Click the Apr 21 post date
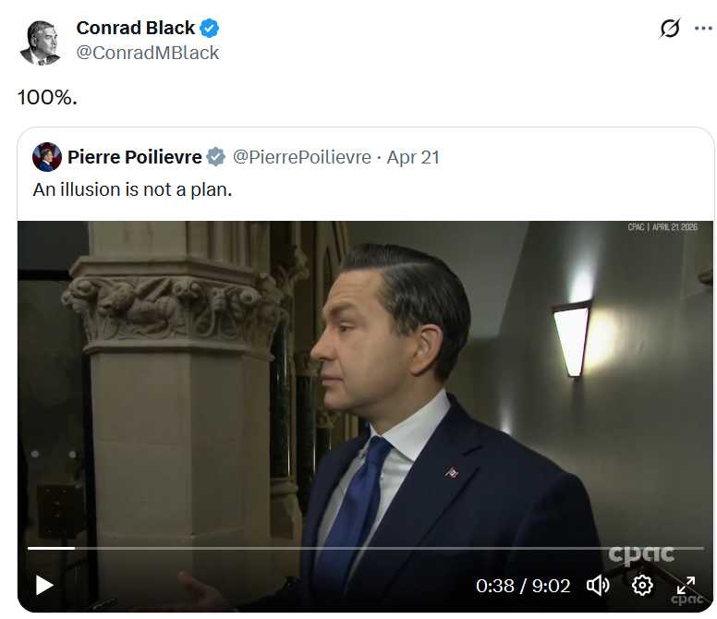Screen dimensions: 717x619 413,157
